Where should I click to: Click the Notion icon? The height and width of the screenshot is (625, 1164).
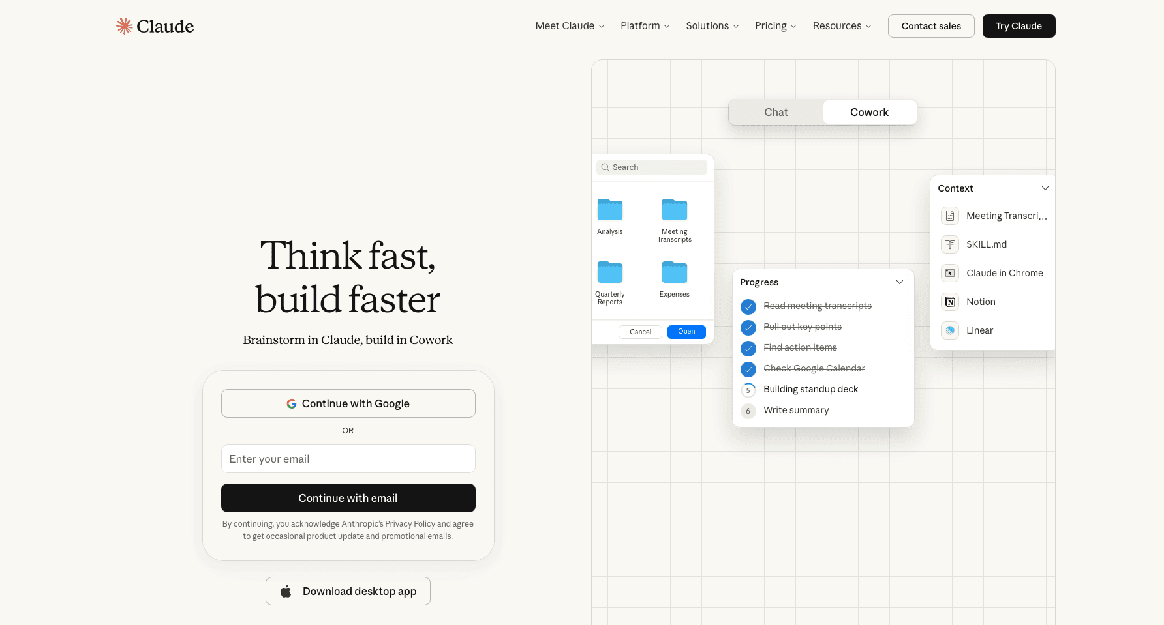[950, 302]
